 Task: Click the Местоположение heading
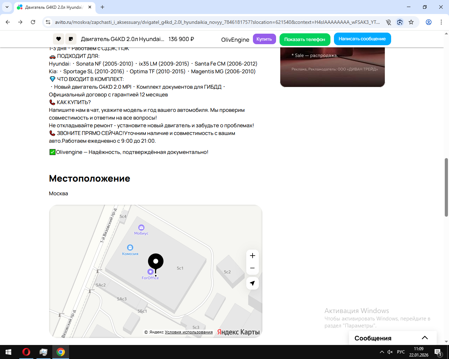(x=89, y=178)
